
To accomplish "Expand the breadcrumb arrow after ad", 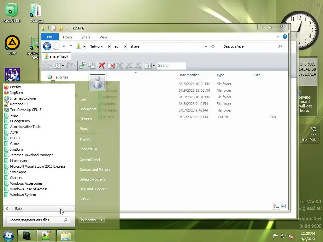I will click(125, 46).
